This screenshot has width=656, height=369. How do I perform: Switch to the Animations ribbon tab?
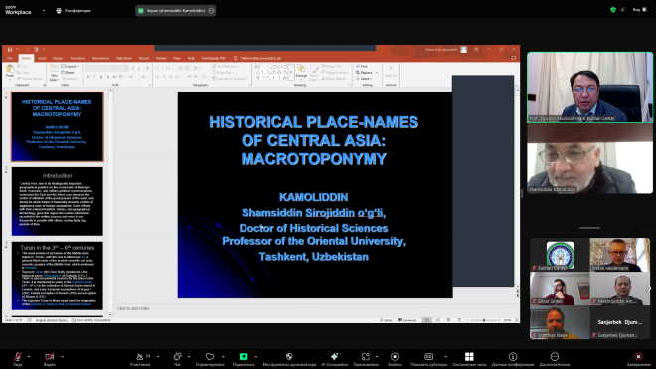(x=100, y=58)
